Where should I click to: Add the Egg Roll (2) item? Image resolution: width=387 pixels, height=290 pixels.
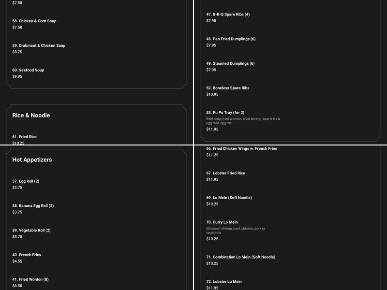(x=26, y=181)
